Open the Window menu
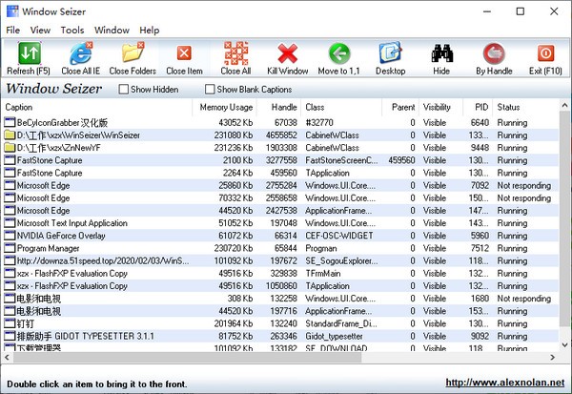 (x=112, y=31)
